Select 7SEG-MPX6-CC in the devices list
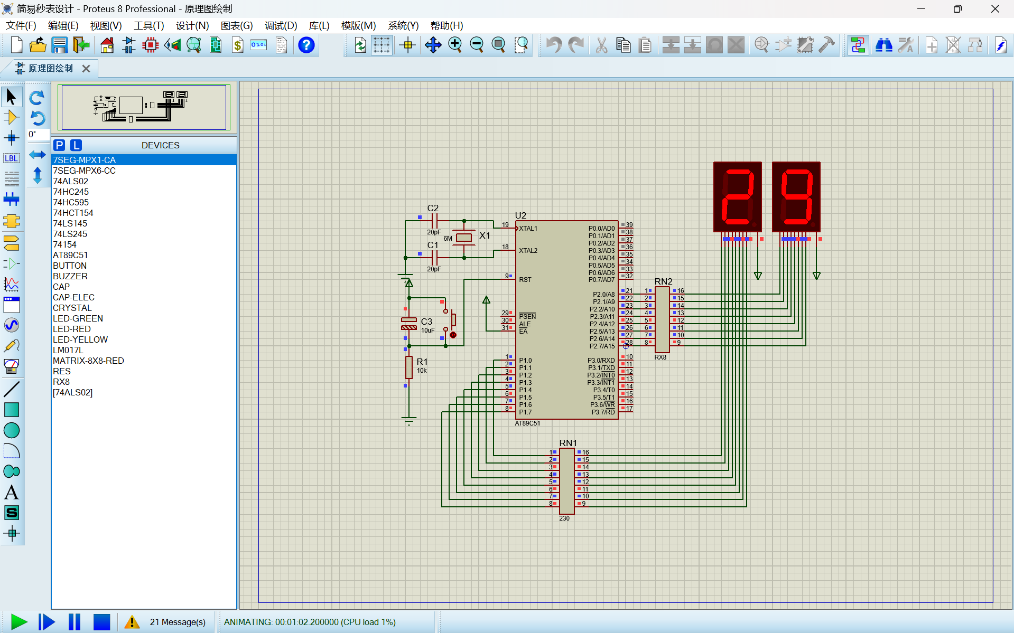Viewport: 1014px width, 633px height. pyautogui.click(x=143, y=171)
